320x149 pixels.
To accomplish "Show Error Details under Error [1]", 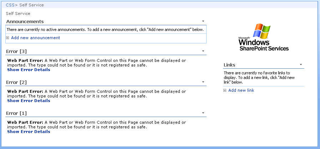I will (x=29, y=132).
